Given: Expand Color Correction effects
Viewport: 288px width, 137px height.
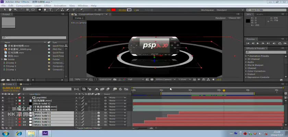Looking at the screenshot, I should [246, 71].
